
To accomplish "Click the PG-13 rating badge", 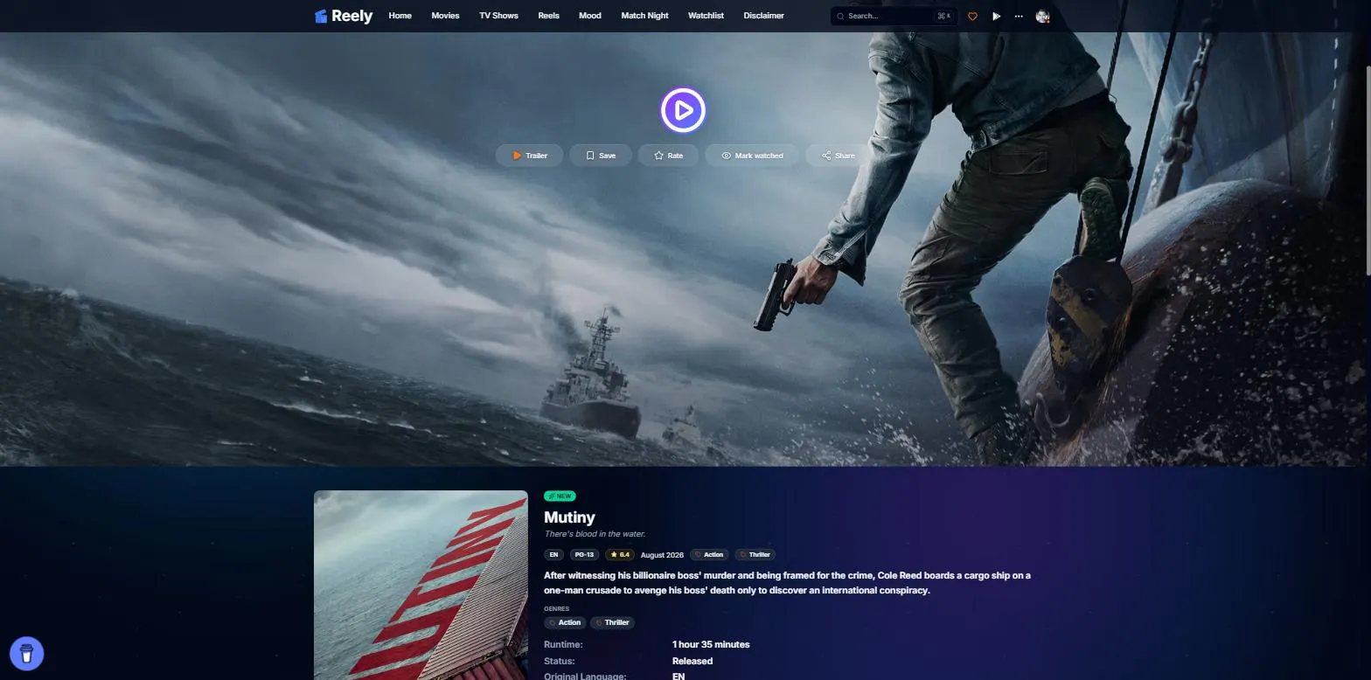I will click(x=584, y=555).
